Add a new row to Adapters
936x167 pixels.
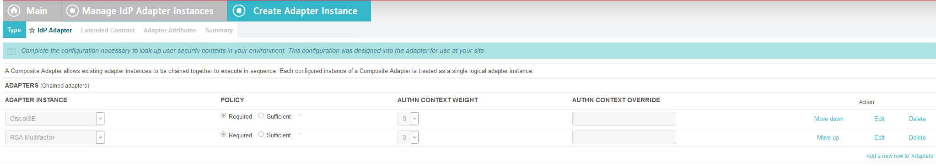900,156
